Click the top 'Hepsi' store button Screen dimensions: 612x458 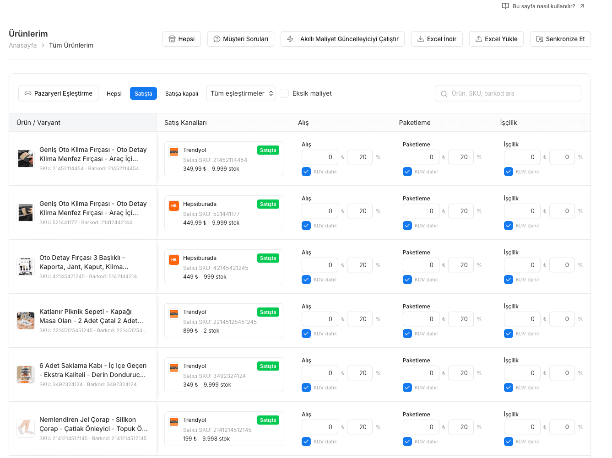point(182,39)
